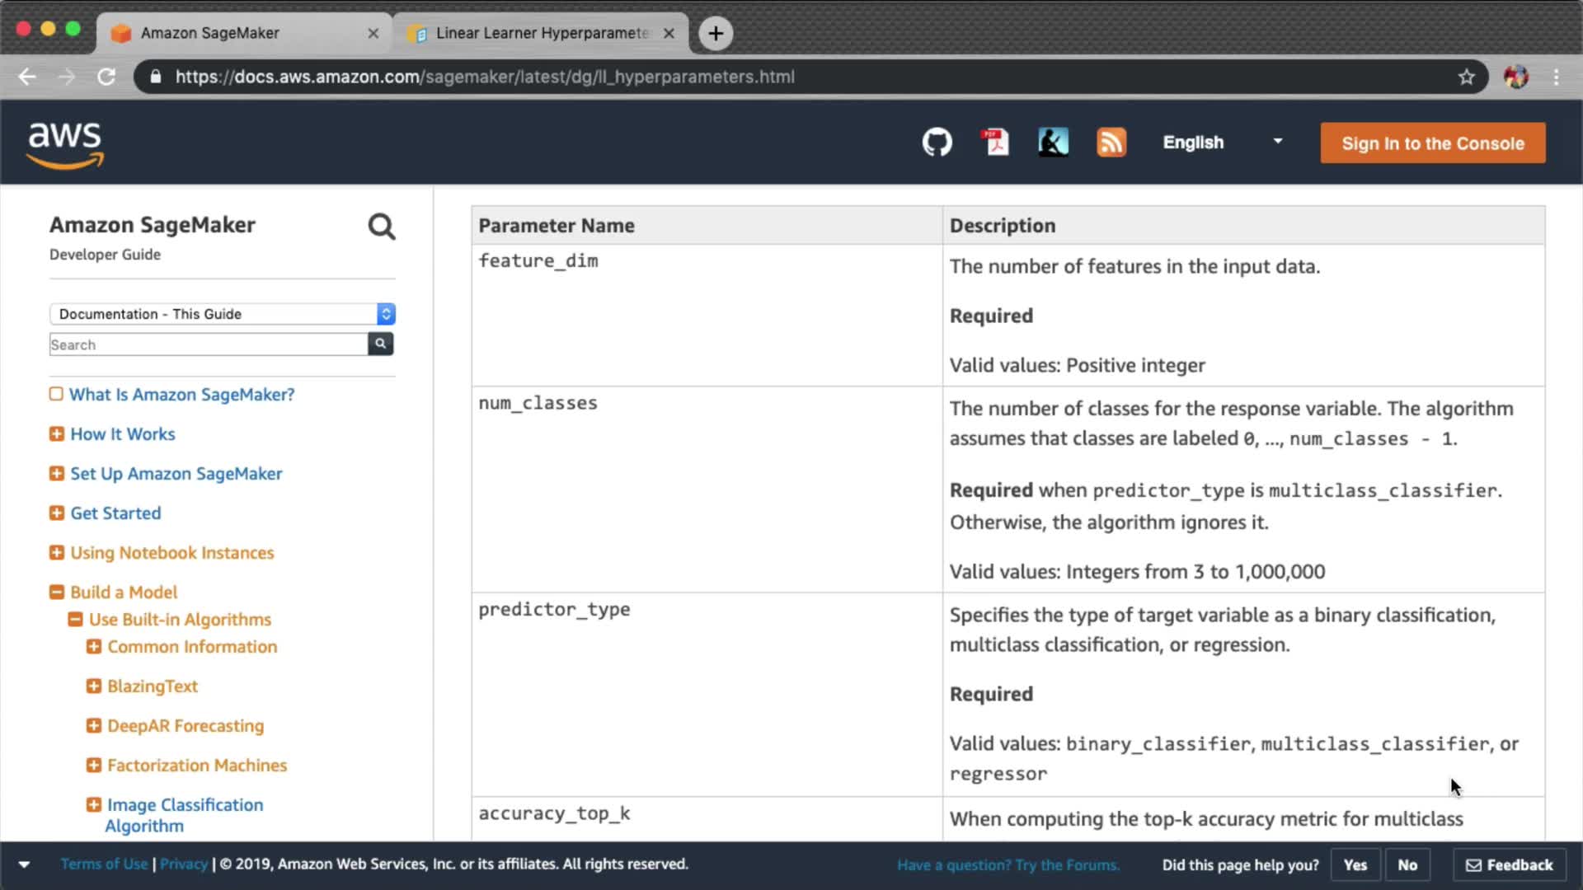Open the English language dropdown

(x=1222, y=143)
